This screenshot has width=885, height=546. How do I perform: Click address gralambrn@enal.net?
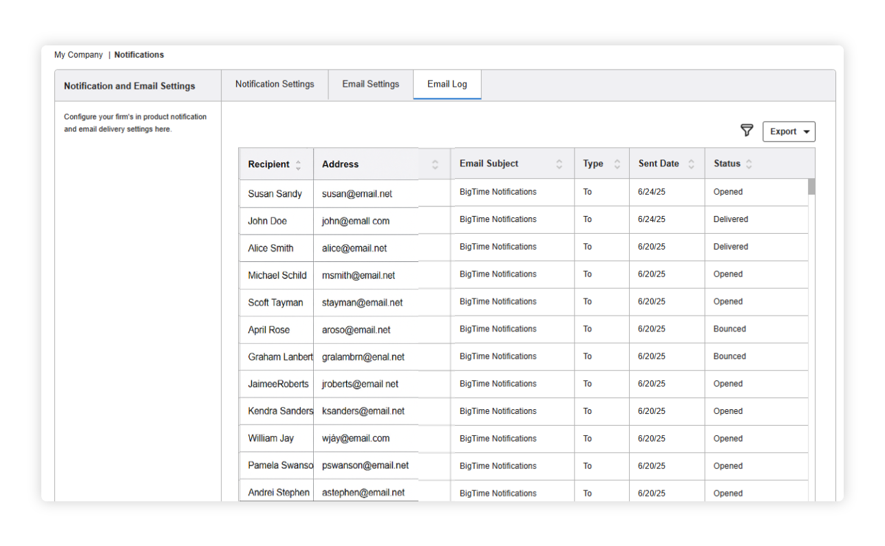click(363, 357)
